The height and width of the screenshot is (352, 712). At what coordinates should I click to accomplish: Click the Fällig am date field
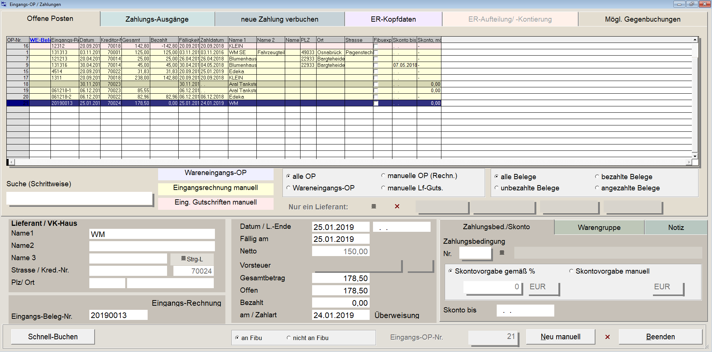(341, 239)
